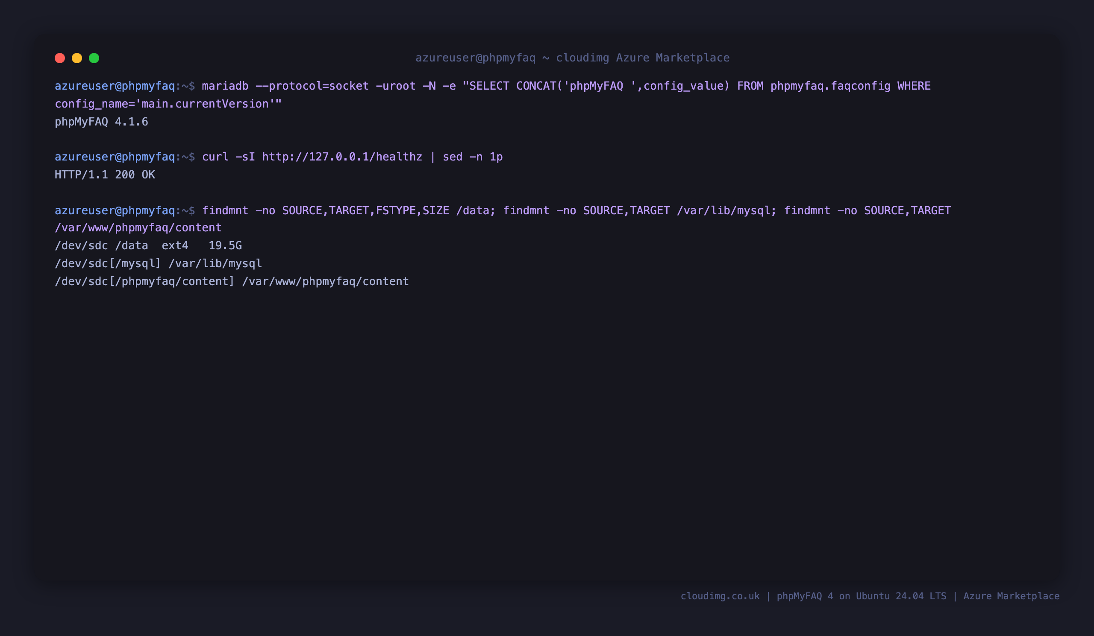Image resolution: width=1094 pixels, height=636 pixels.
Task: Click the green maximize window dot
Action: pos(94,58)
